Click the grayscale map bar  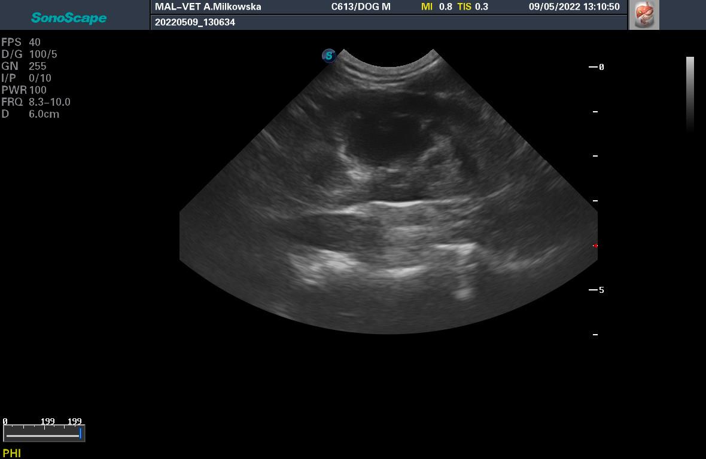click(x=690, y=93)
